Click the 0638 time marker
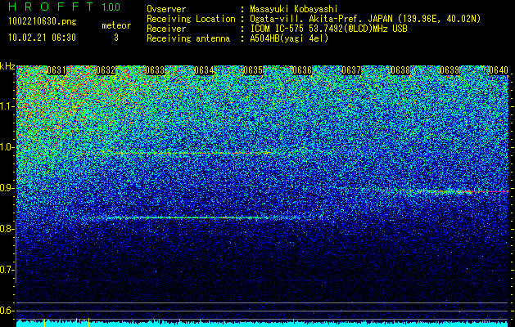Image resolution: width=515 pixels, height=327 pixels. point(400,70)
